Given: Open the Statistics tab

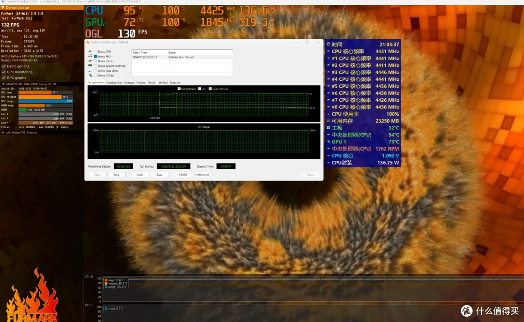Looking at the screenshot, I should point(175,83).
